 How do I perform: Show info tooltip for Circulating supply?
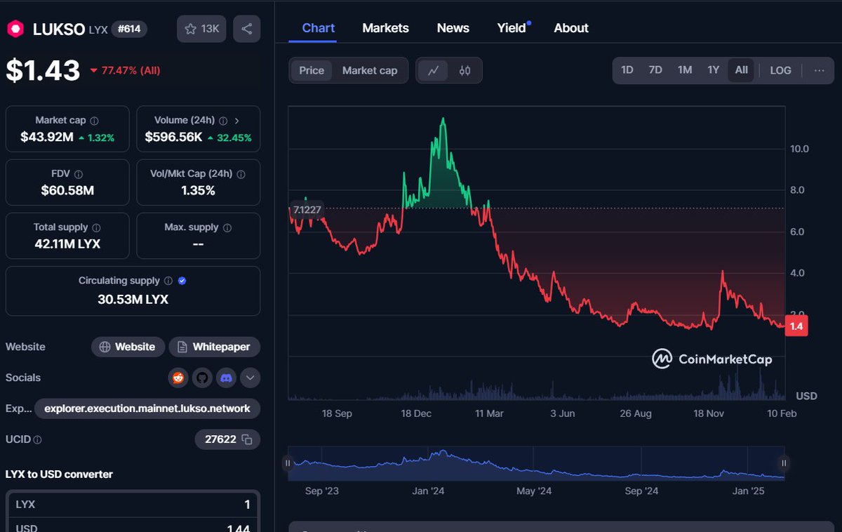coord(168,281)
